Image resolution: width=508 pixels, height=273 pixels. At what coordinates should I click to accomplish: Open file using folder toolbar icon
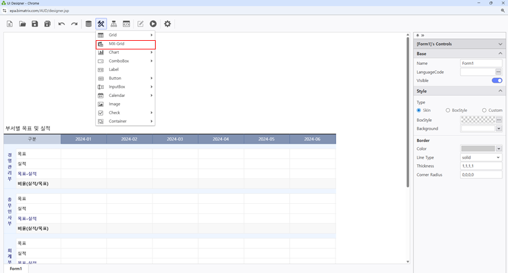coord(22,23)
